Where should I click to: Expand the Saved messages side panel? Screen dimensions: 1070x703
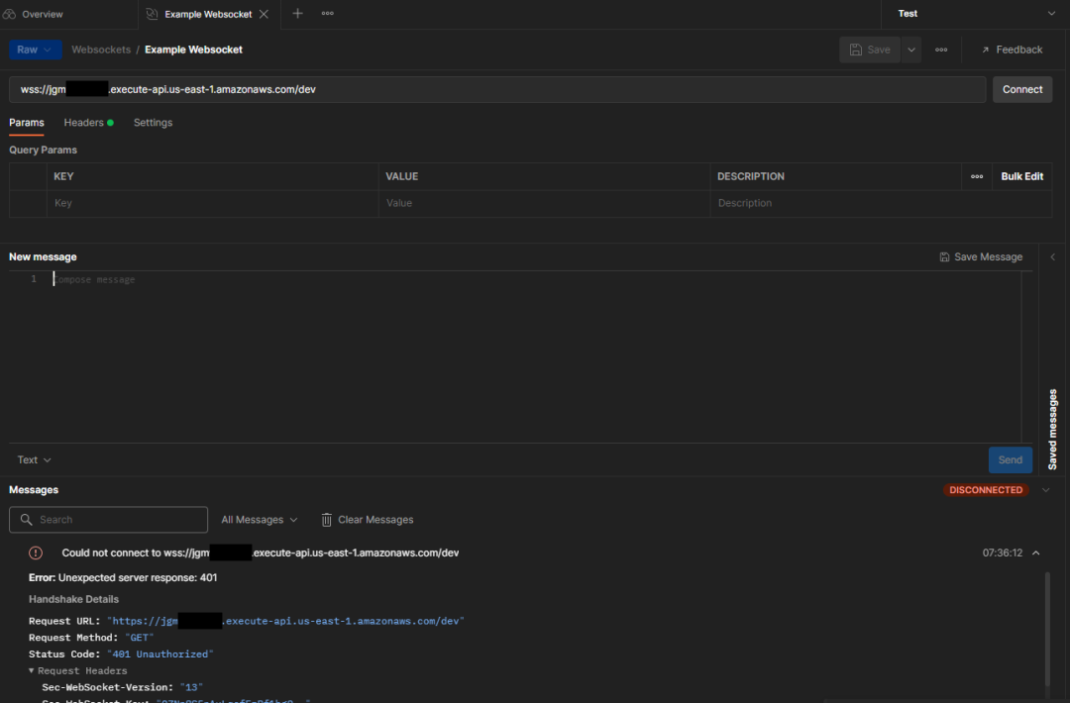[x=1053, y=256]
